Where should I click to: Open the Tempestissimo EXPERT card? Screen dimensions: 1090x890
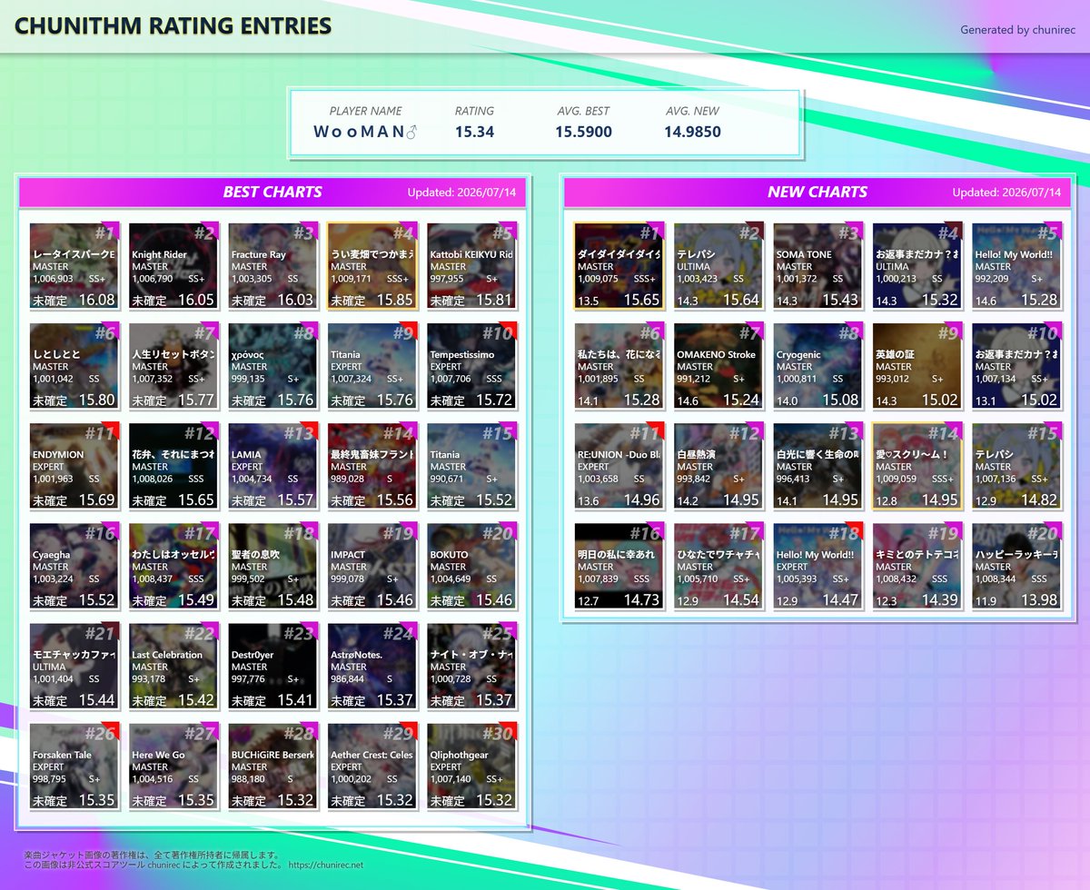pyautogui.click(x=471, y=367)
